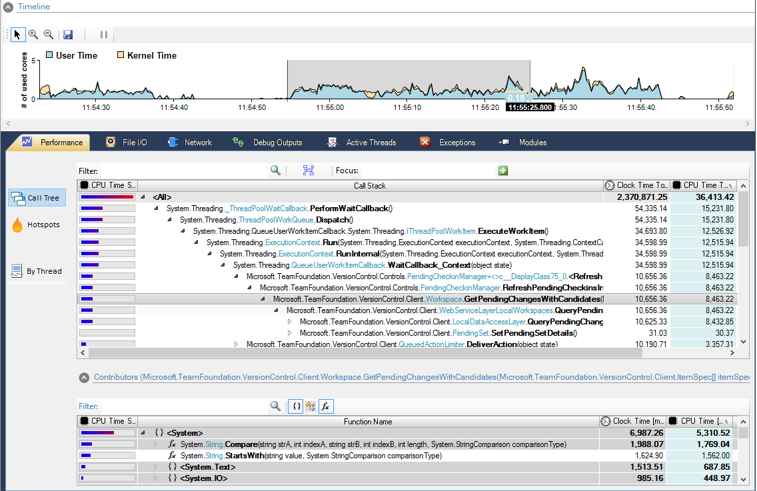Toggle the fx function display option

[326, 406]
